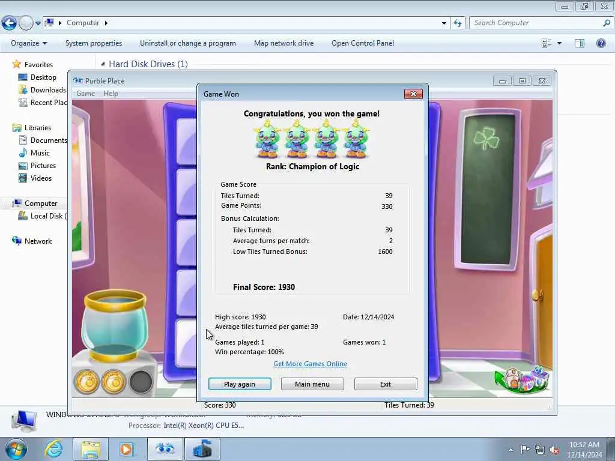This screenshot has width=615, height=461.
Task: Open the recent pages dropdown arrow
Action: tap(38, 23)
